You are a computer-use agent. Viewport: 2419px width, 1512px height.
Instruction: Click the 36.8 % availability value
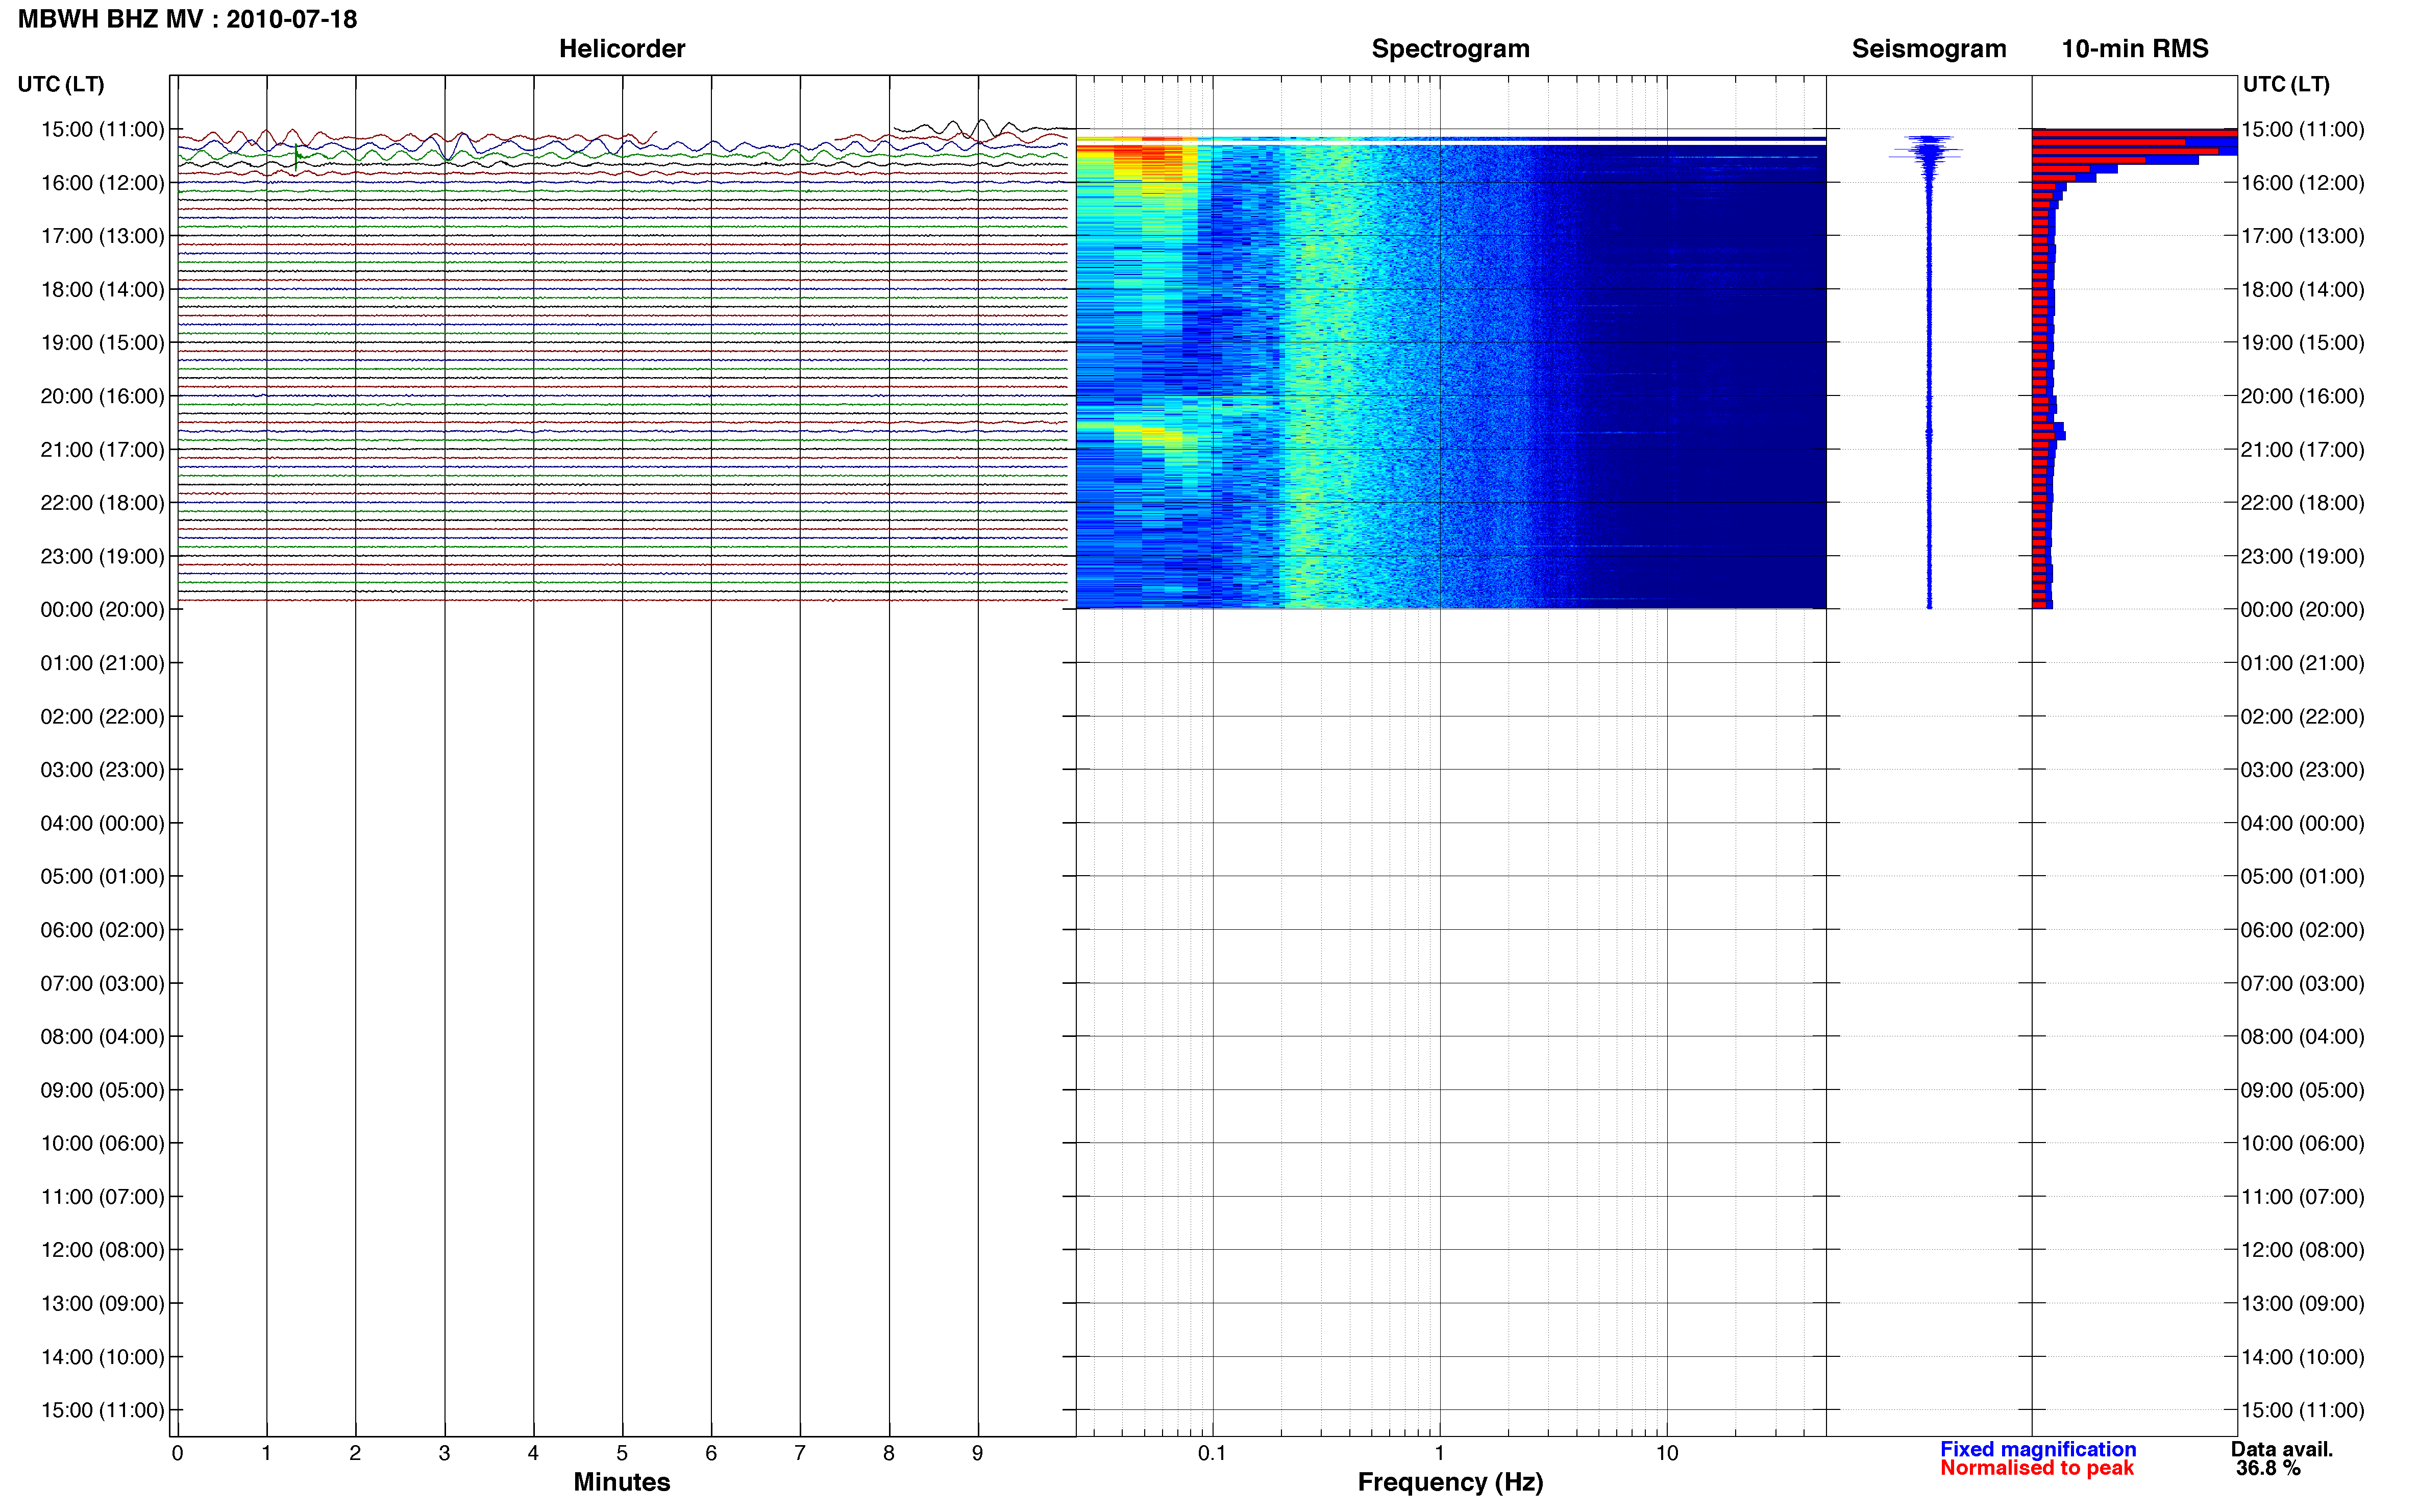2268,1467
